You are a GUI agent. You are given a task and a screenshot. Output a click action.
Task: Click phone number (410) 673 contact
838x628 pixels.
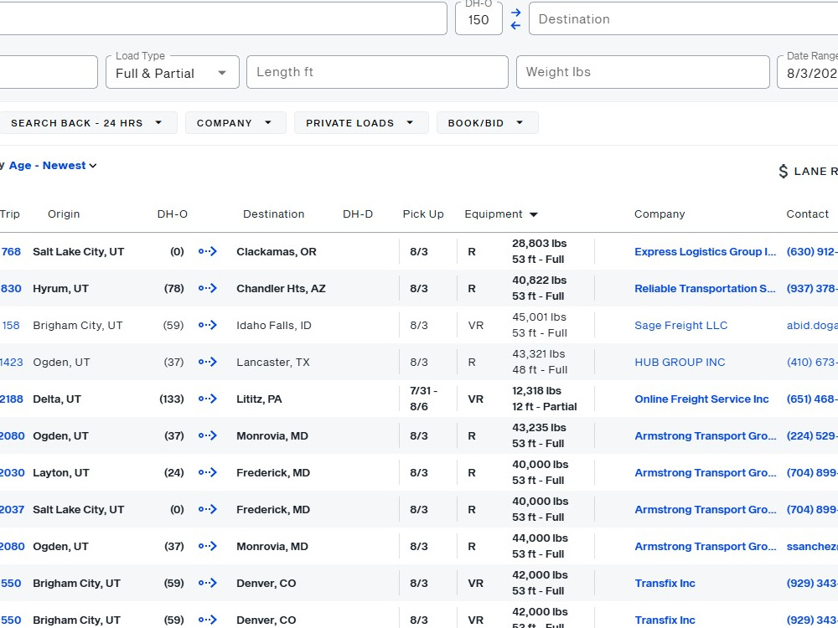click(x=812, y=362)
